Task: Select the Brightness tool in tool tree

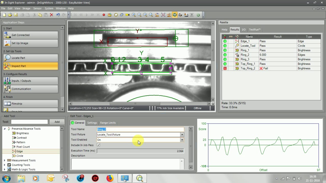Action: [x=22, y=133]
